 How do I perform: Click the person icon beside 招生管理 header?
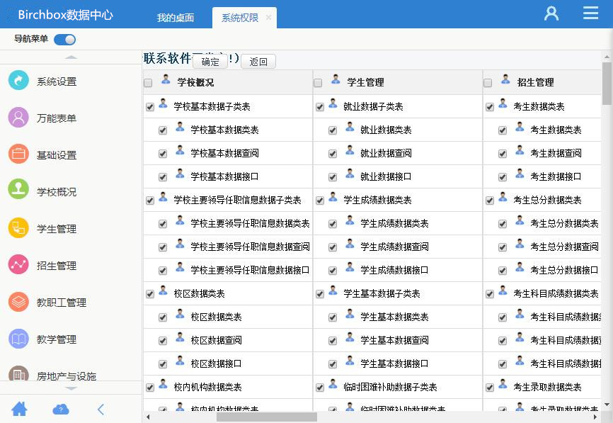[505, 80]
